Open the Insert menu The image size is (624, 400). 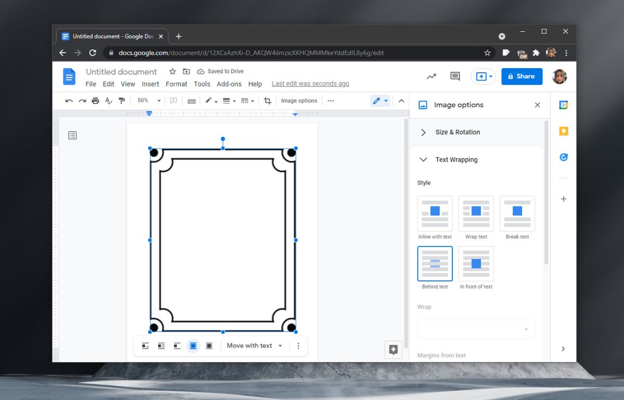coord(150,84)
